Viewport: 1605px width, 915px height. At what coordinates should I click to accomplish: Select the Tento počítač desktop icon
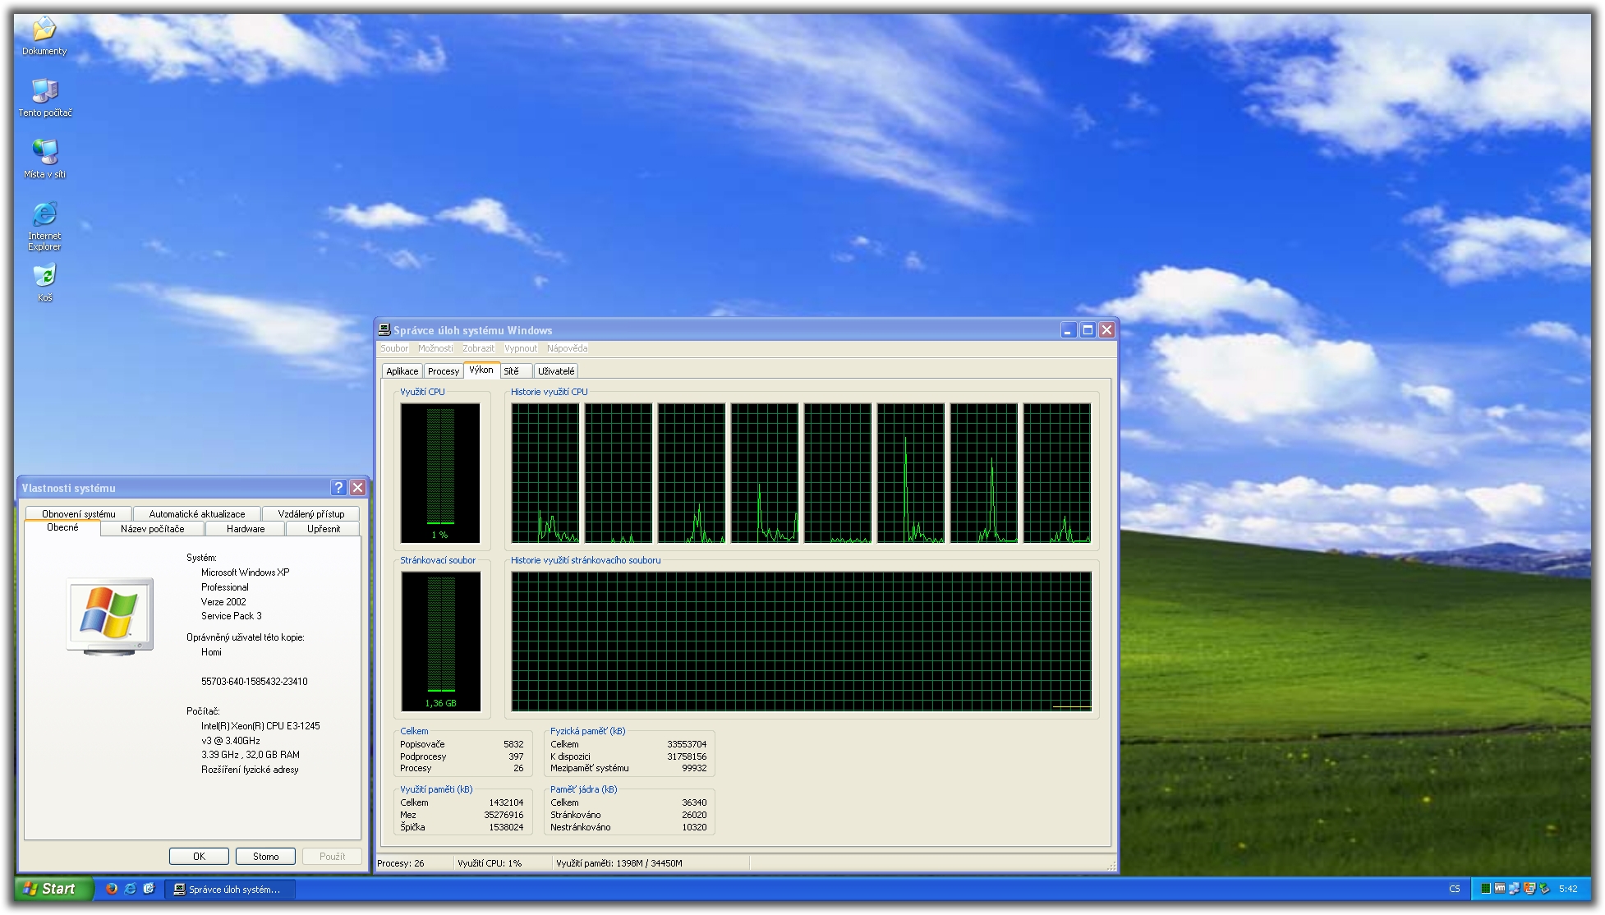click(44, 97)
